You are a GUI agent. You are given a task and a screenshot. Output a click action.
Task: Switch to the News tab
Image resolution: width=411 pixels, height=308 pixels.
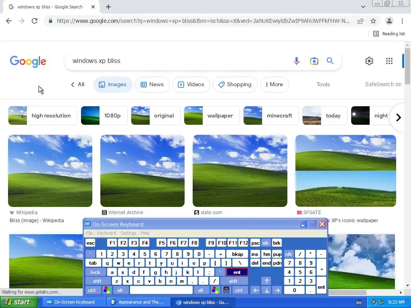pos(152,85)
